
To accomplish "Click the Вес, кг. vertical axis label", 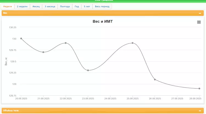I will tap(6, 61).
